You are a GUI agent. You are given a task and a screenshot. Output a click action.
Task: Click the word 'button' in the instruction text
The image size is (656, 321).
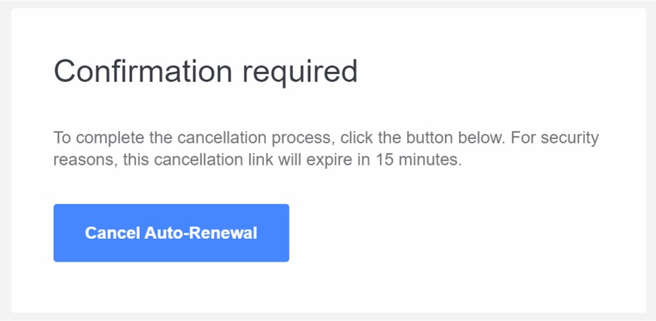click(436, 137)
